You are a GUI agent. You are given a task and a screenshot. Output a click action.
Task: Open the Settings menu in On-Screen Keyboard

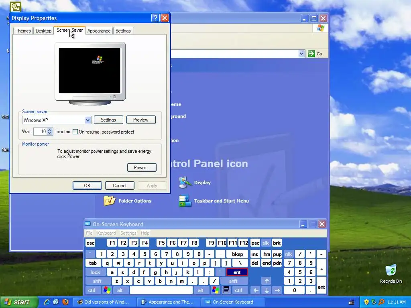click(128, 233)
